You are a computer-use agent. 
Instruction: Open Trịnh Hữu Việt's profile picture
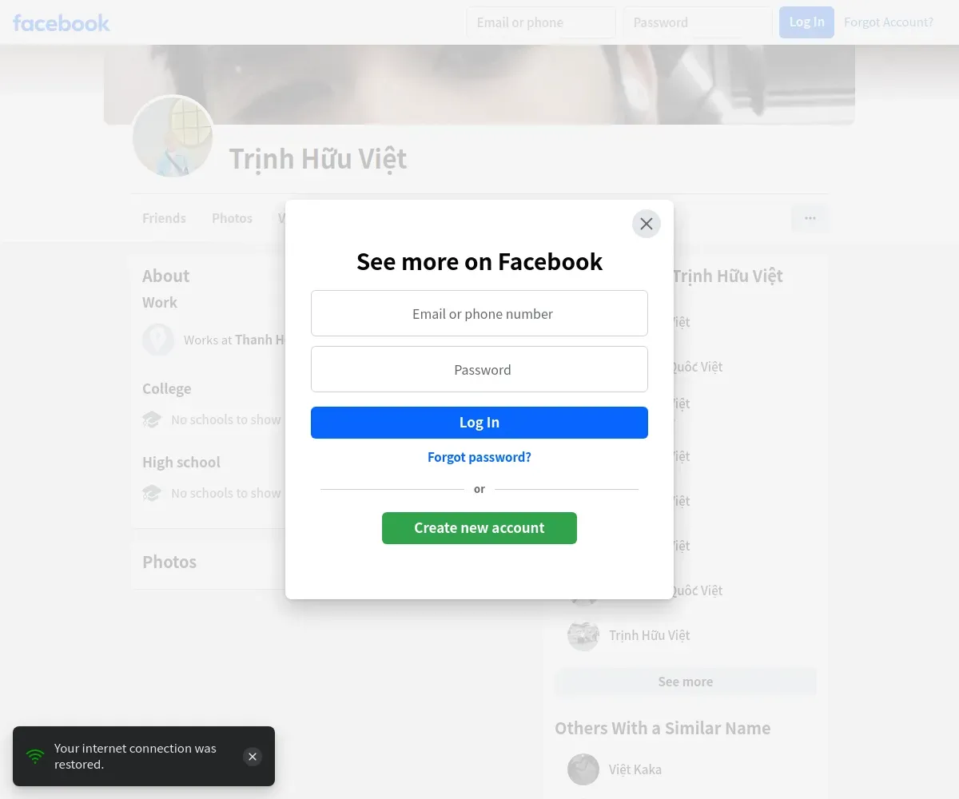(173, 137)
